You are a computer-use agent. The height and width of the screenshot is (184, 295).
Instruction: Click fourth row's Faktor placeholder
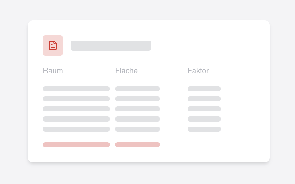point(204,119)
